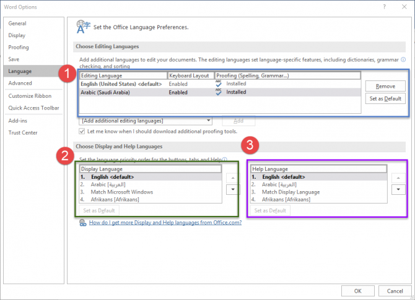Open the Display options category

pos(17,35)
